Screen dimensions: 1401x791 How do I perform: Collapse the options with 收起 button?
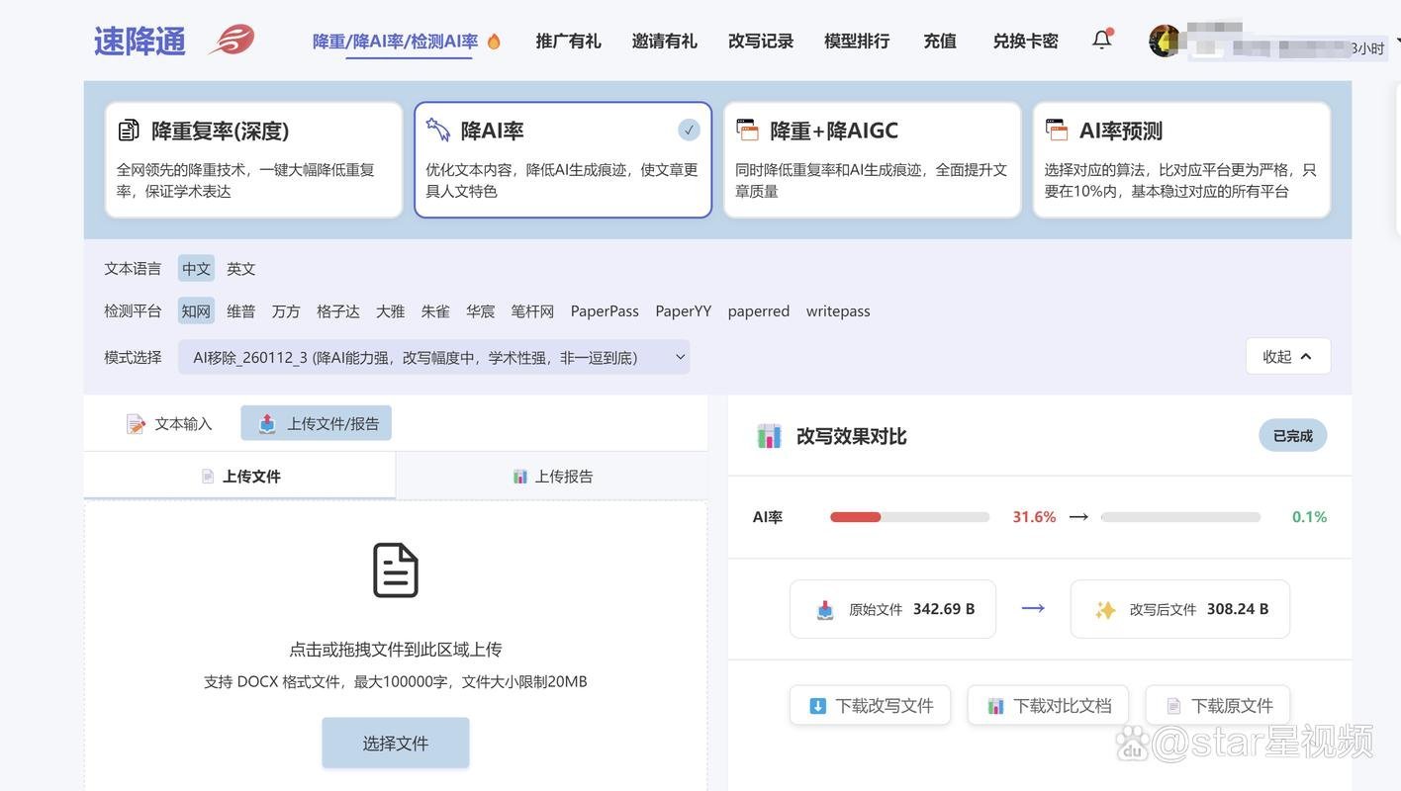(1287, 356)
